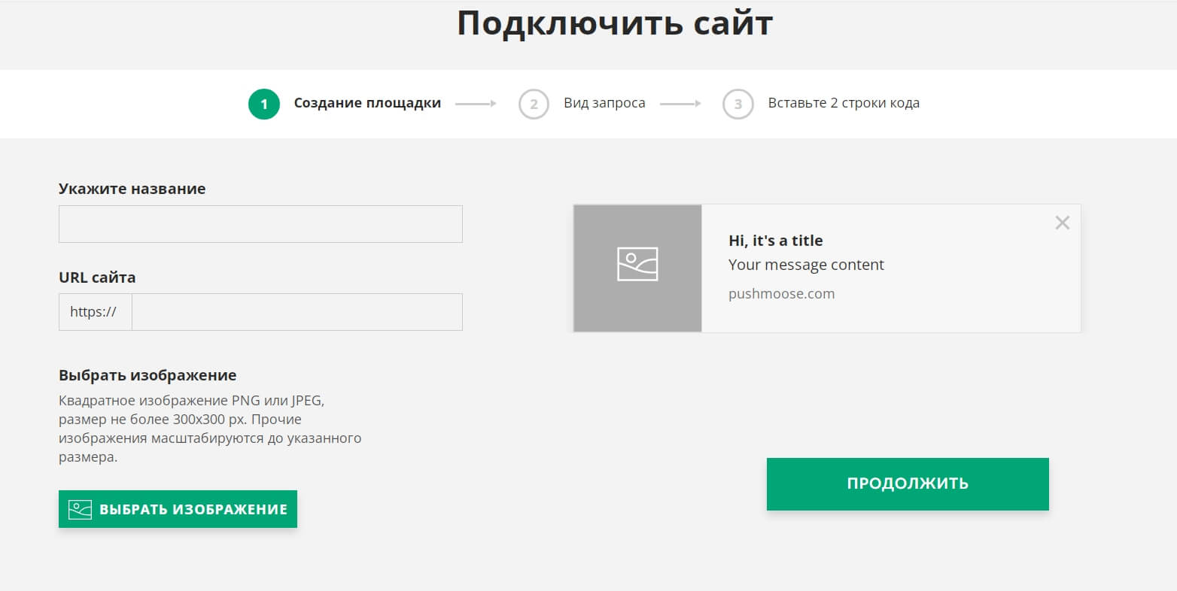Open the Вставьте 2 строки кода step
Viewport: 1177px width, 591px height.
pos(844,103)
